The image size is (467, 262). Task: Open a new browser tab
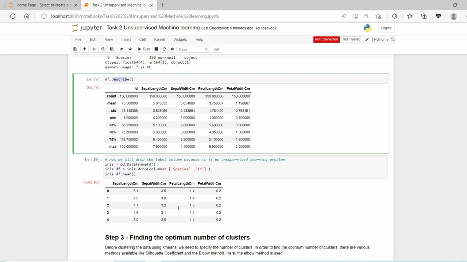coord(162,5)
